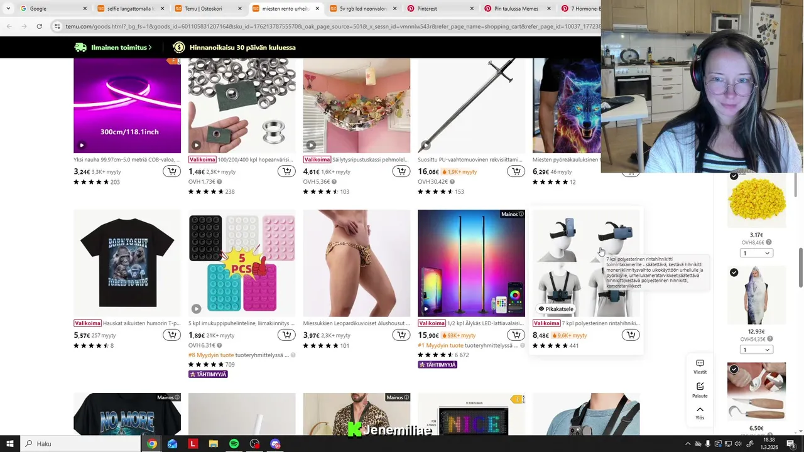Open Viestit chat icon
804x452 pixels.
click(700, 367)
